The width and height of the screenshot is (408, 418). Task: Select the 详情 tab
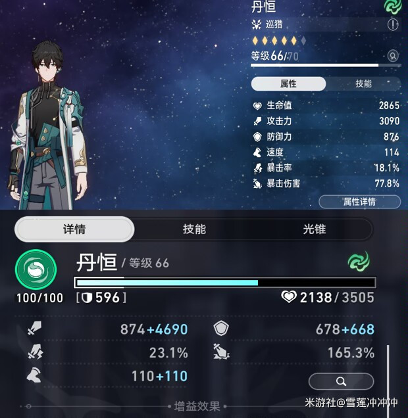74,229
